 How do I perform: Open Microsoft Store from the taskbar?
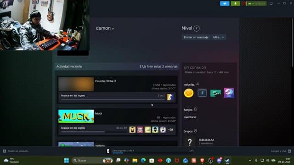152,160
